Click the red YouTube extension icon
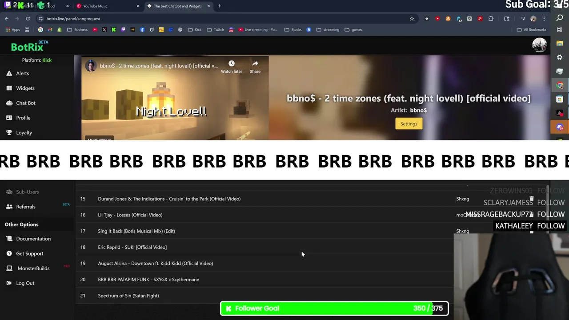 click(437, 19)
